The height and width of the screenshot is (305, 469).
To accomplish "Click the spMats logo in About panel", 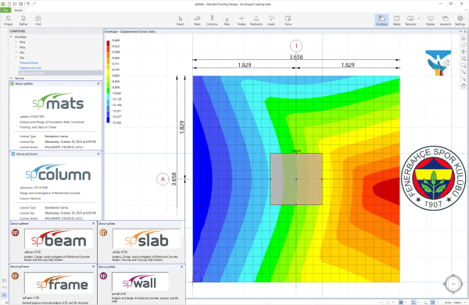I will pos(58,101).
